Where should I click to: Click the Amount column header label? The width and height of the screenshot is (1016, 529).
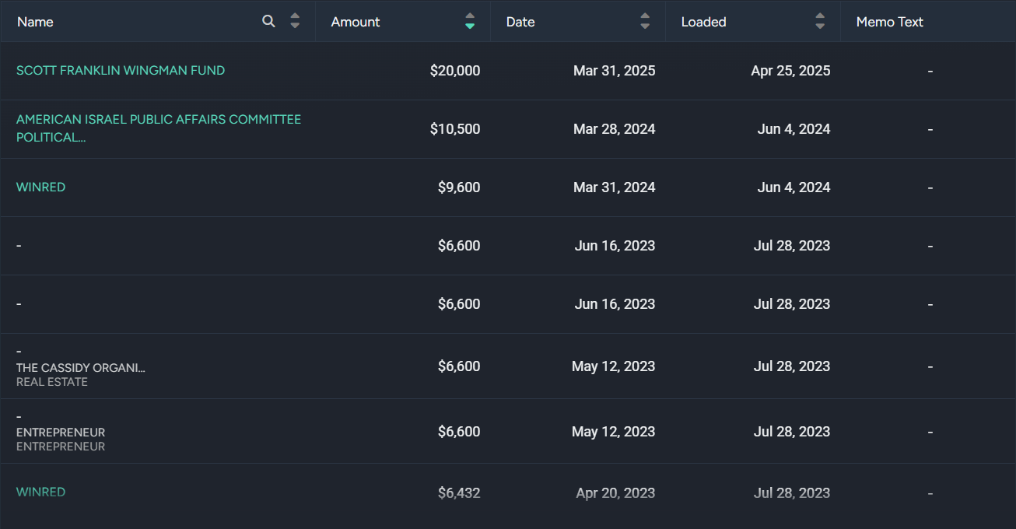(x=356, y=22)
